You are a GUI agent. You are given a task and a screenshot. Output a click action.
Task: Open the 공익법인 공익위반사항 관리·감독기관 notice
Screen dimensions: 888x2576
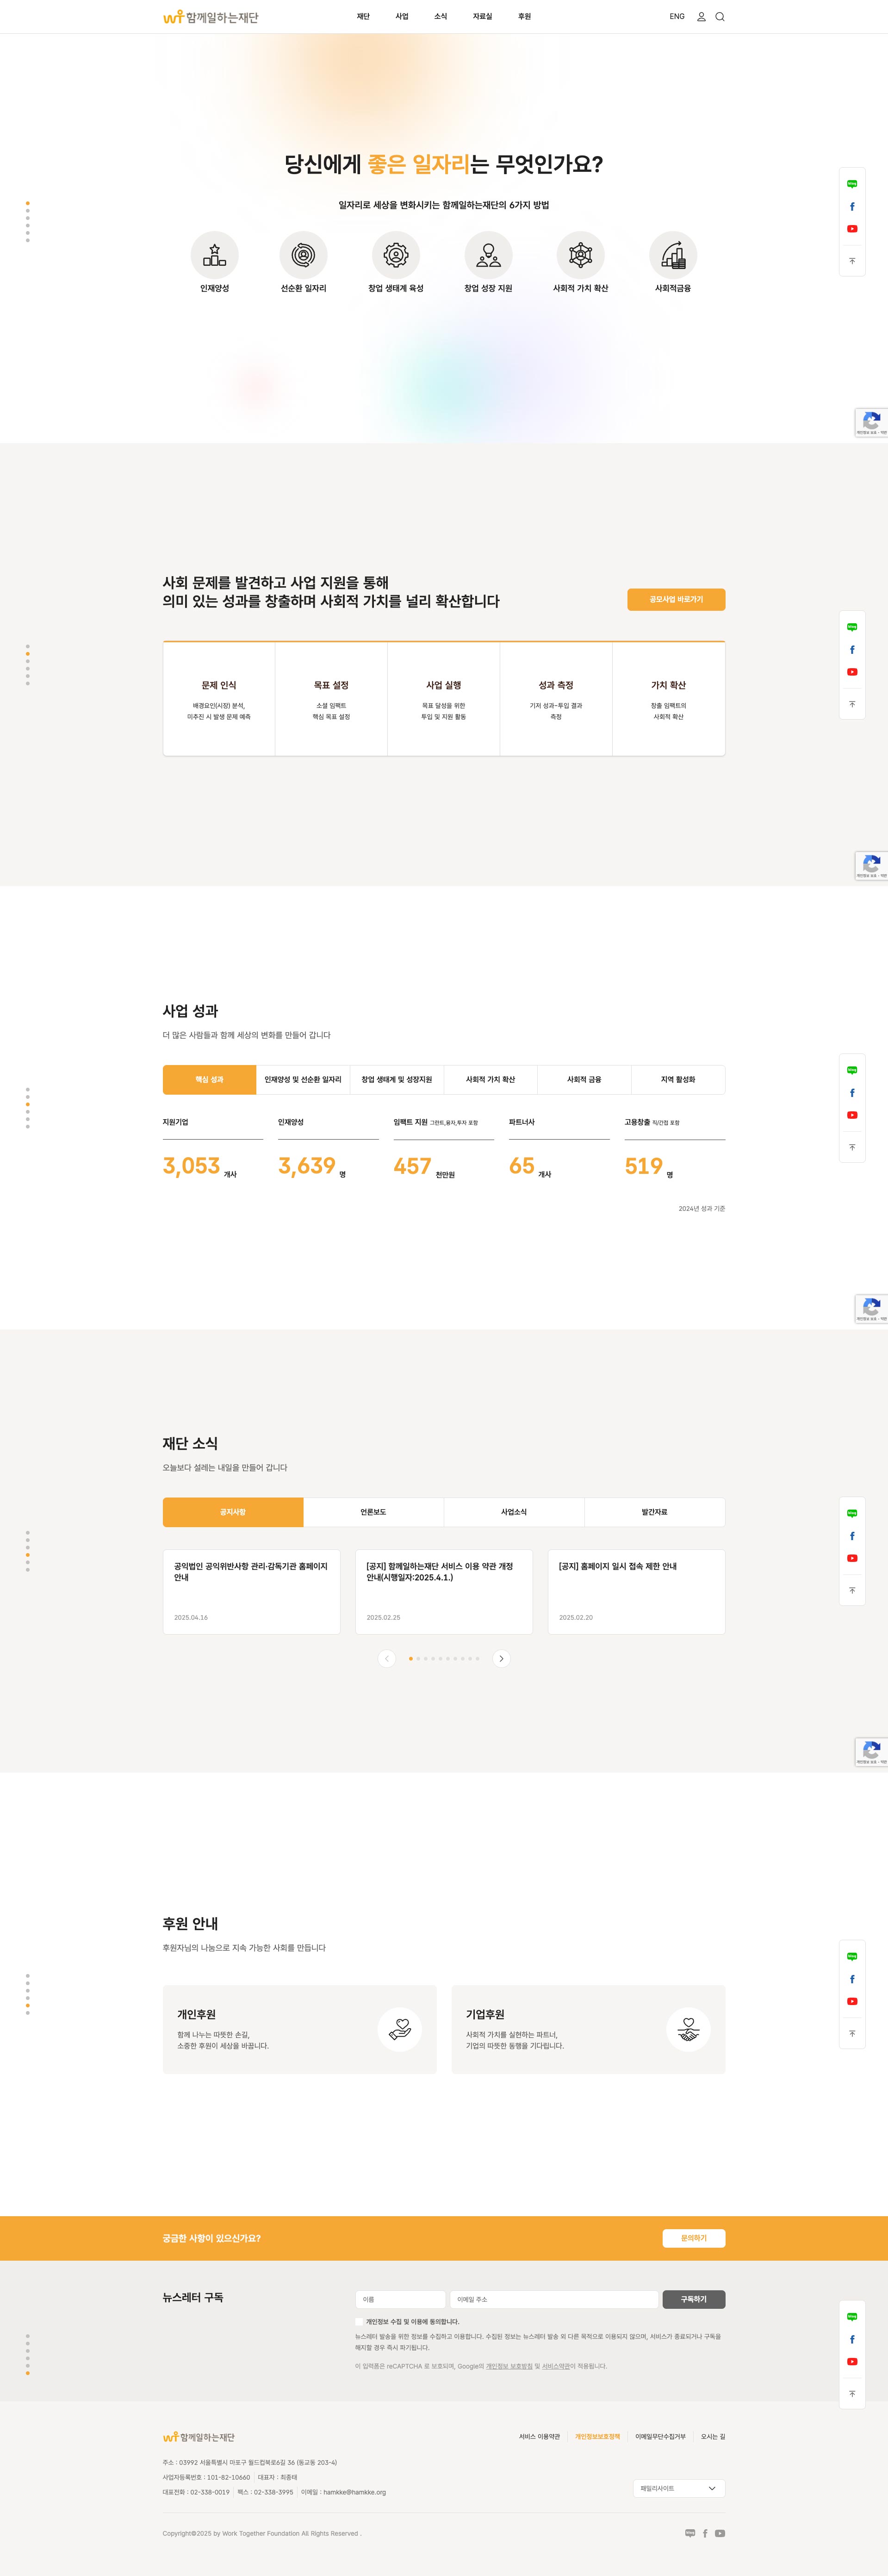tap(252, 1592)
